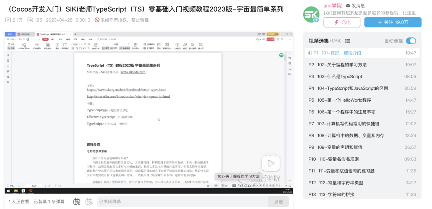Toggle the 自动连播 autoplay switch

[x=411, y=41]
